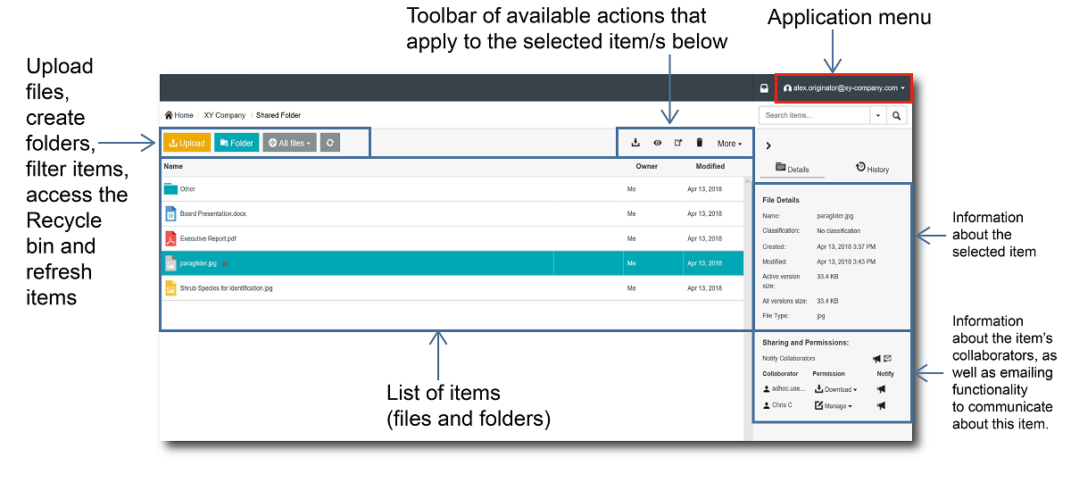Click the refresh items icon button
The height and width of the screenshot is (482, 1071).
(329, 143)
